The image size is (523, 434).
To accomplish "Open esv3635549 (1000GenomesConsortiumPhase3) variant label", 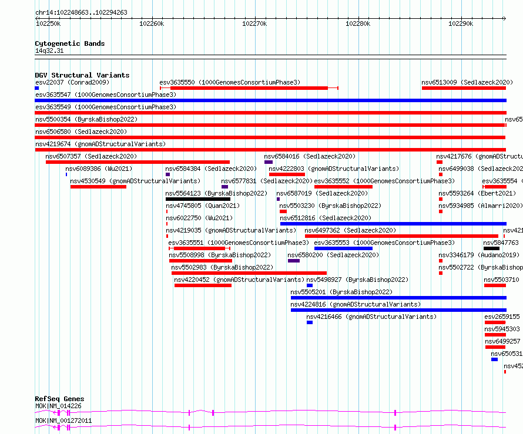I will click(x=106, y=107).
